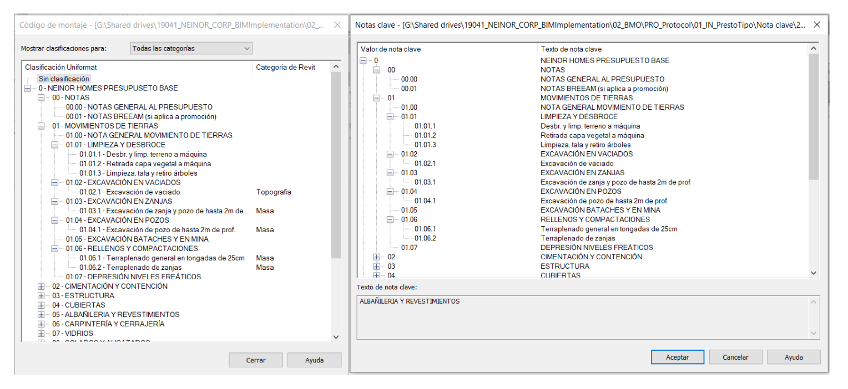Select key note value '01.03.1'
The width and height of the screenshot is (848, 389).
click(425, 183)
